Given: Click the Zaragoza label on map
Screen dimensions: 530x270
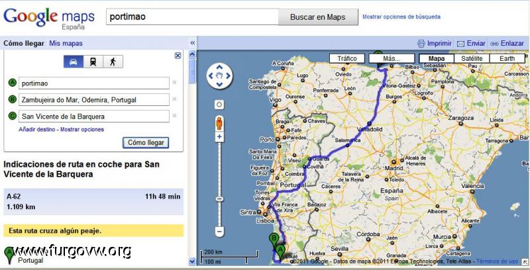Looking at the screenshot, I should click(x=460, y=118).
